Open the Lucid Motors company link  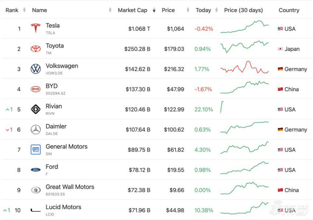[x=63, y=207]
